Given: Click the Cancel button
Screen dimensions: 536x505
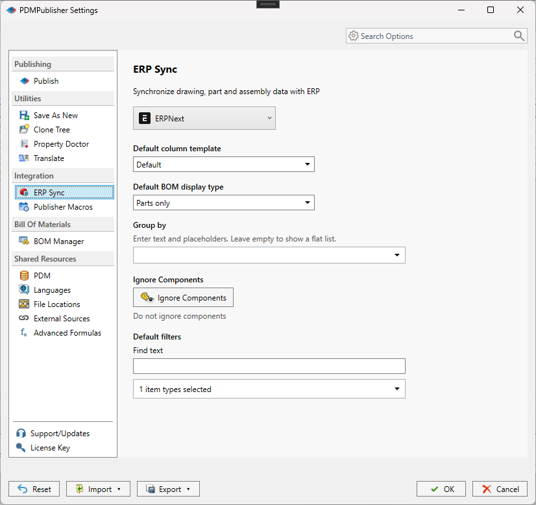Looking at the screenshot, I should pos(500,489).
